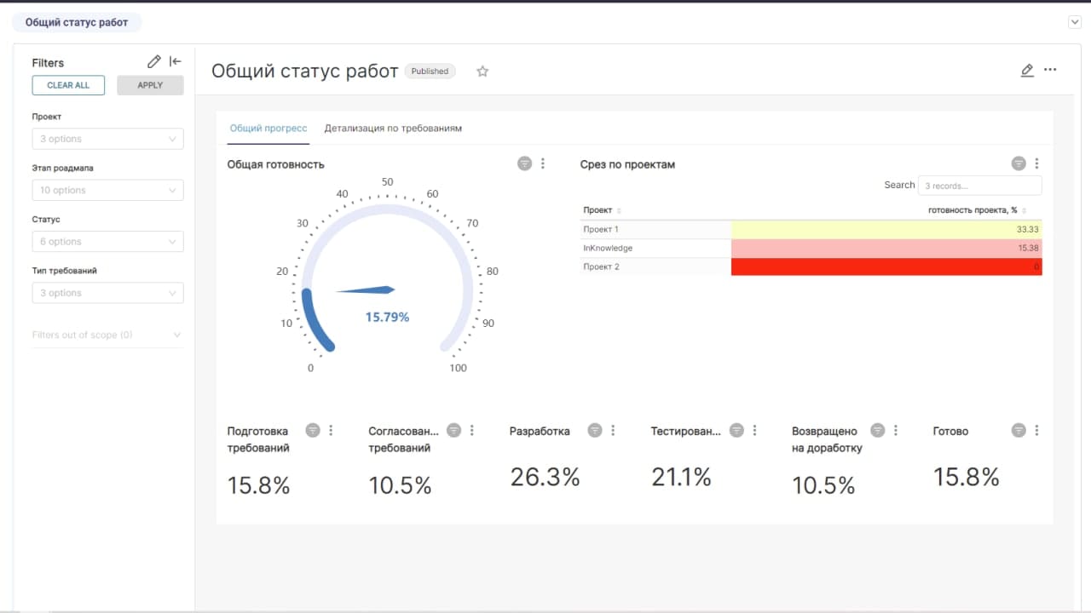The height and width of the screenshot is (613, 1091).
Task: Click the edit dashboard pencil icon at top right
Action: 1027,70
